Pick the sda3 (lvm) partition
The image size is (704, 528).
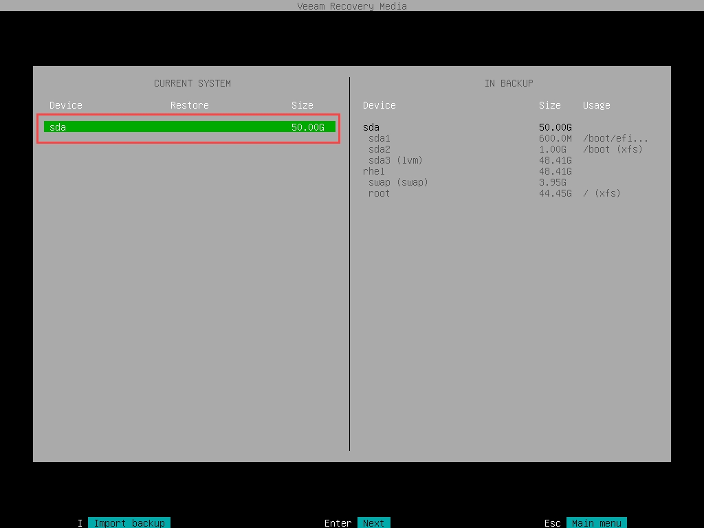point(395,160)
